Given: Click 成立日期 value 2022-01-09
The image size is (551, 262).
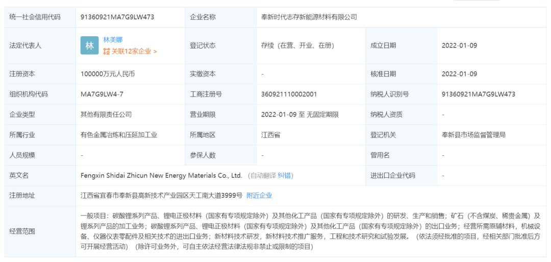Looking at the screenshot, I should pyautogui.click(x=459, y=45).
